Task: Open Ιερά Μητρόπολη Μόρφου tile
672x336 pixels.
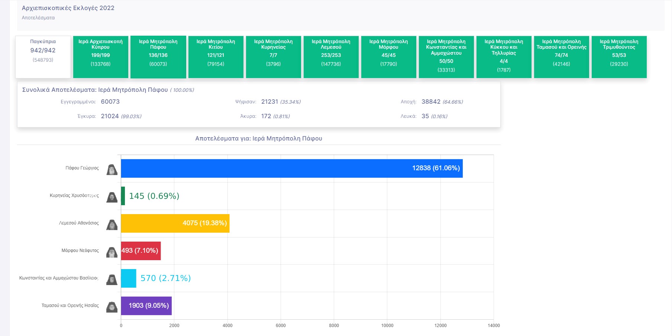Action: [389, 56]
